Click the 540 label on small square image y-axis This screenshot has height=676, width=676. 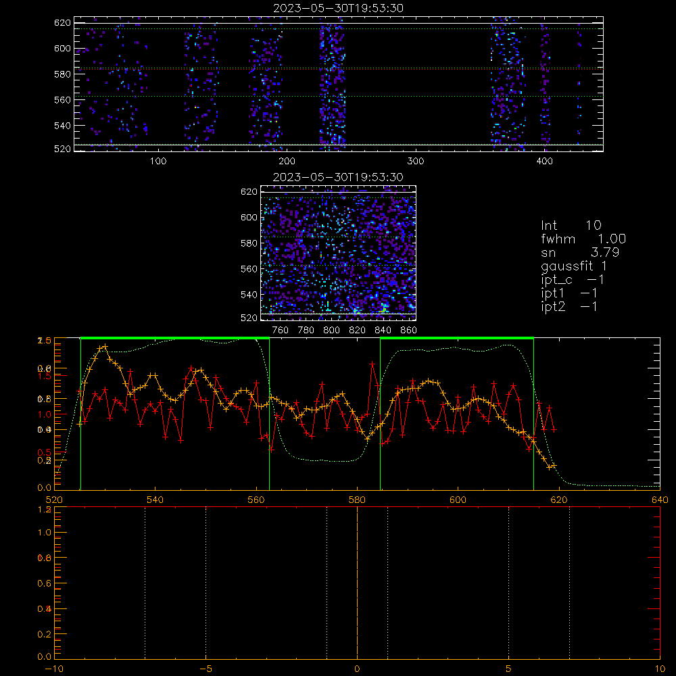pyautogui.click(x=249, y=295)
